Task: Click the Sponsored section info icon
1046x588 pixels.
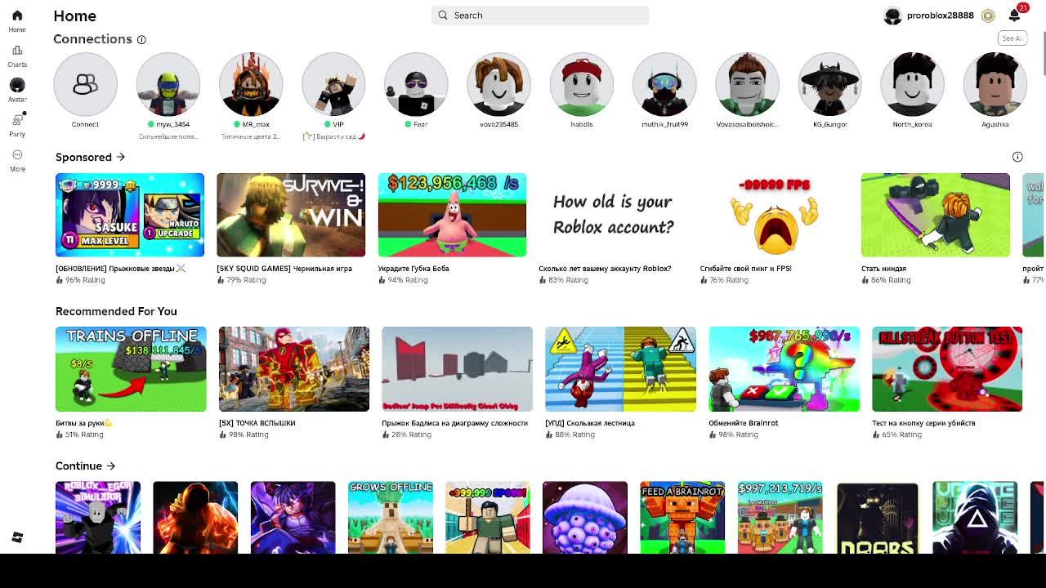Action: point(1017,157)
